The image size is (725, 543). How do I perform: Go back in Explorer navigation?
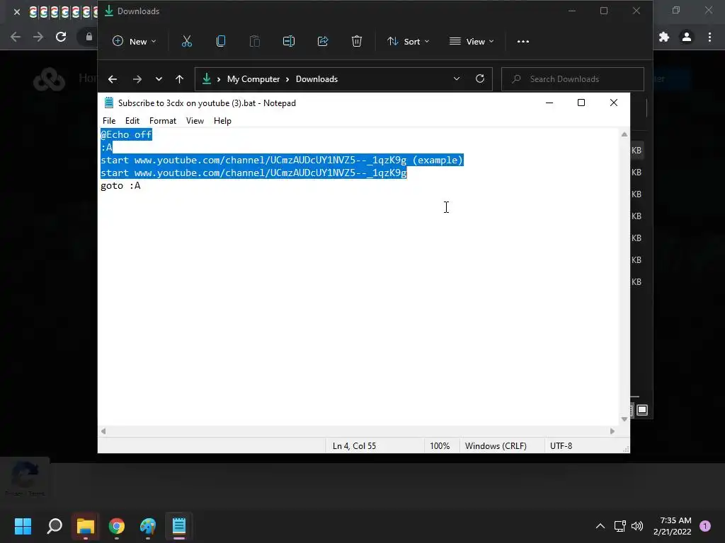pos(113,79)
